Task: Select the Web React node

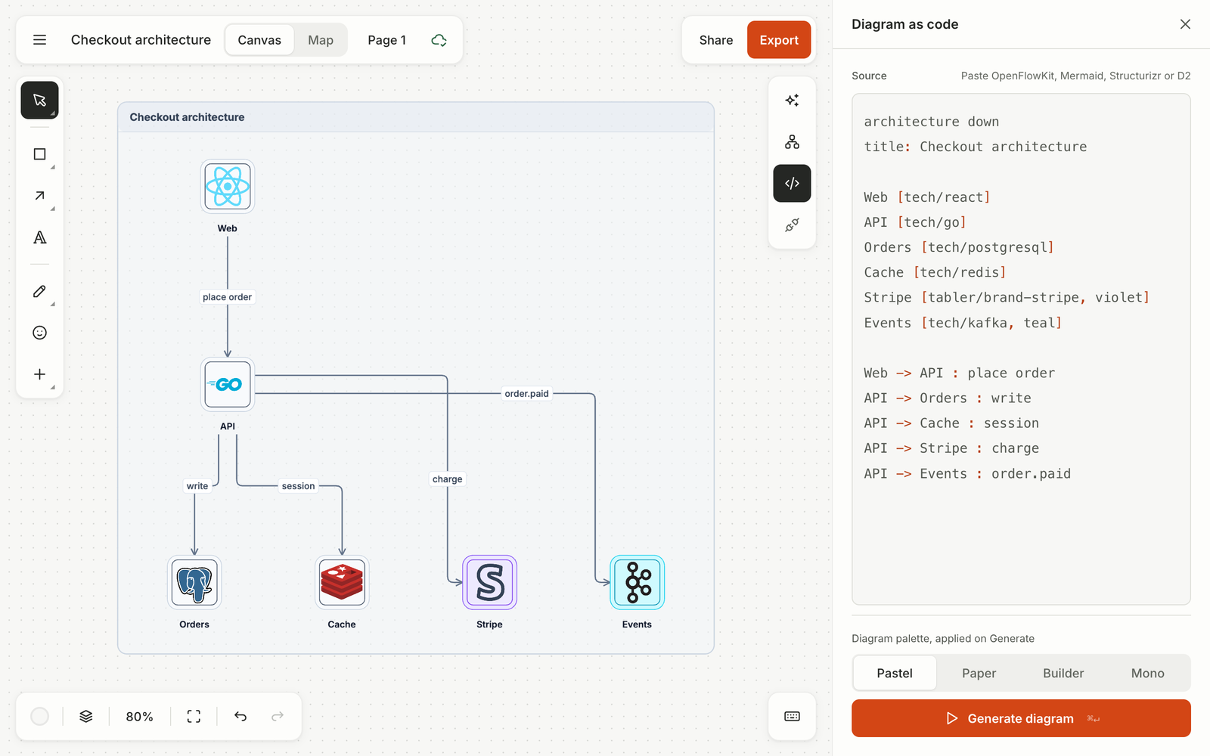Action: coord(228,186)
